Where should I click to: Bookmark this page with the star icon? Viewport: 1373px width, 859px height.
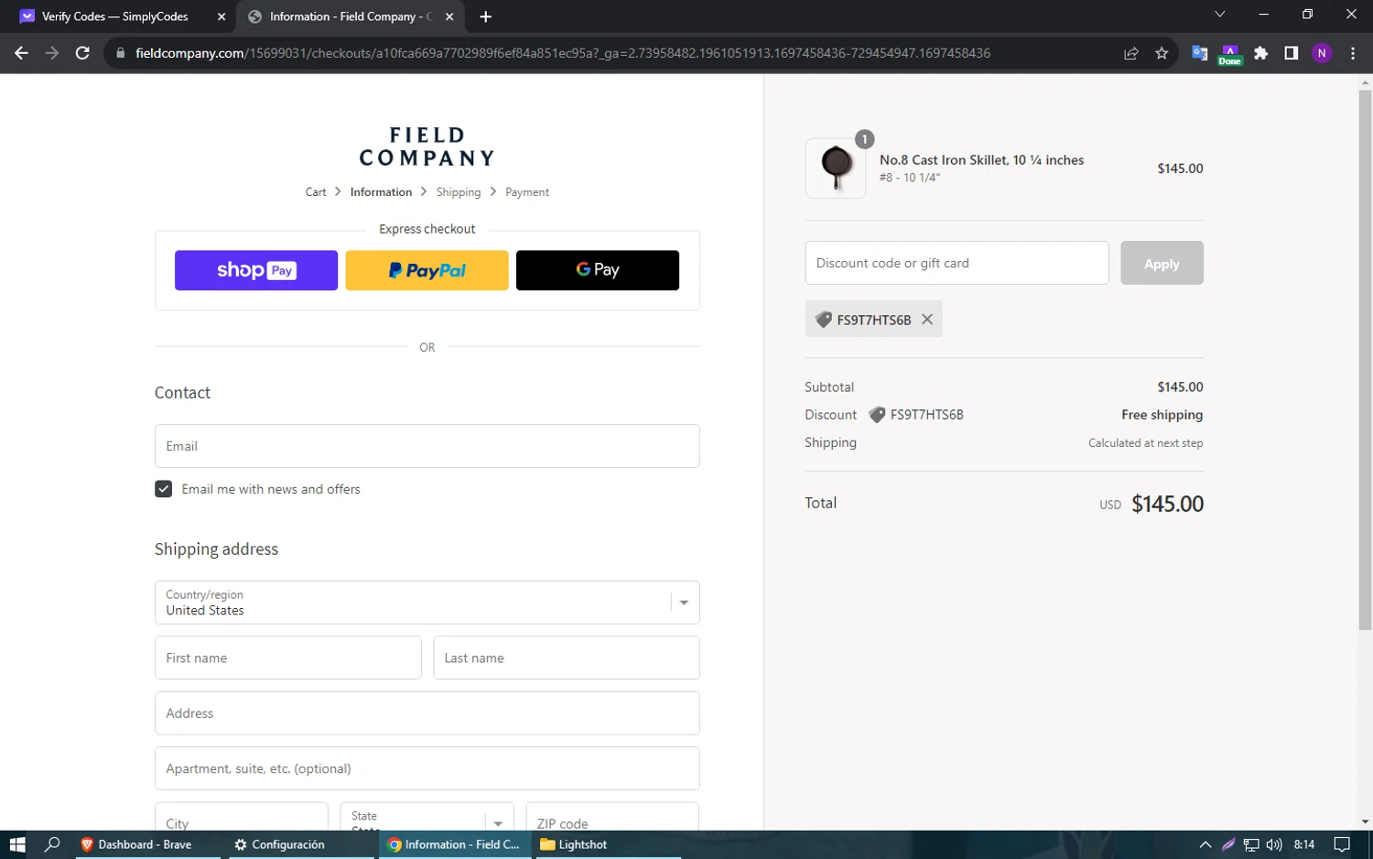pyautogui.click(x=1162, y=53)
